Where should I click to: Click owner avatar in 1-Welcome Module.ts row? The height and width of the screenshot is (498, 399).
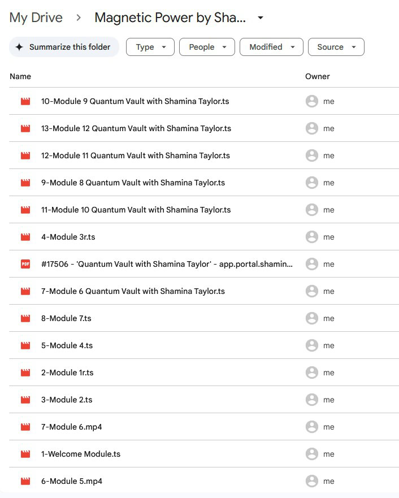coord(312,454)
